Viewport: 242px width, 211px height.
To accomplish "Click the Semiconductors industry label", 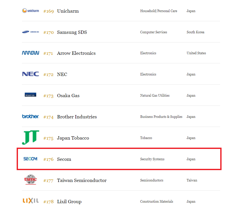I will tap(151, 180).
